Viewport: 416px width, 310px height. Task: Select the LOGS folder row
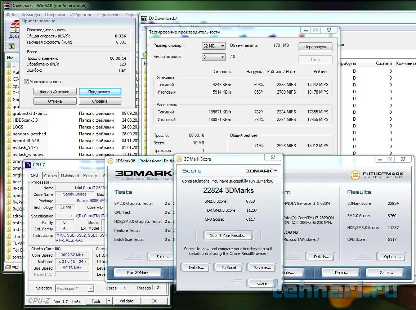coord(72,127)
